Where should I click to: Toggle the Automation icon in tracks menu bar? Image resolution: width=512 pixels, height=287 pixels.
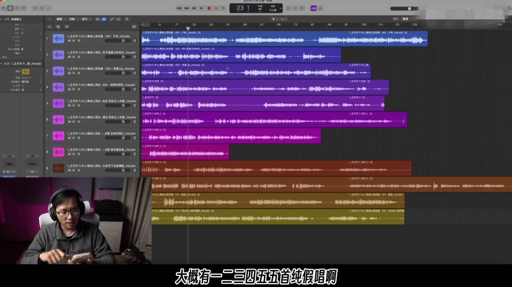pos(112,19)
